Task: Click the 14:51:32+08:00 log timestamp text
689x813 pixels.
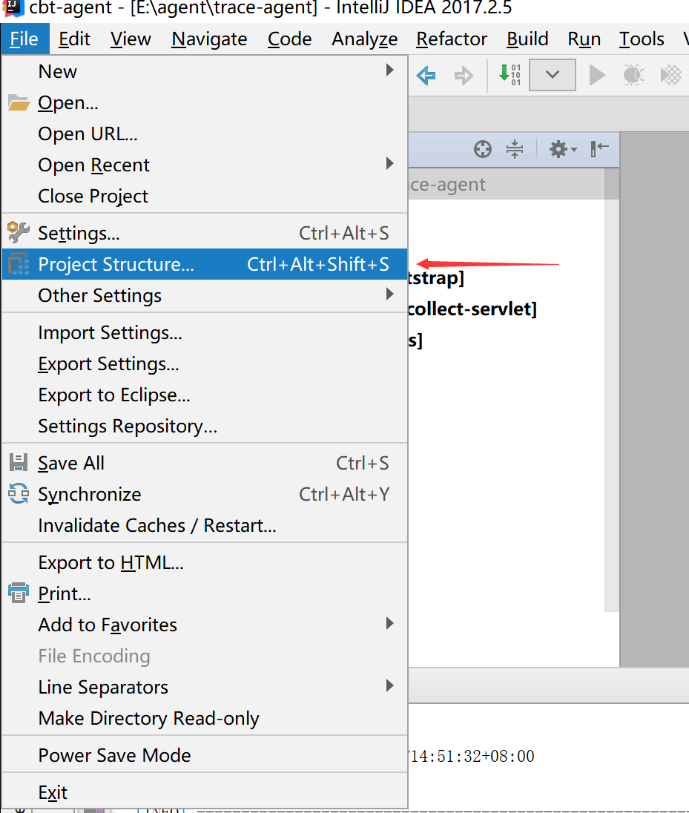Action: click(472, 756)
